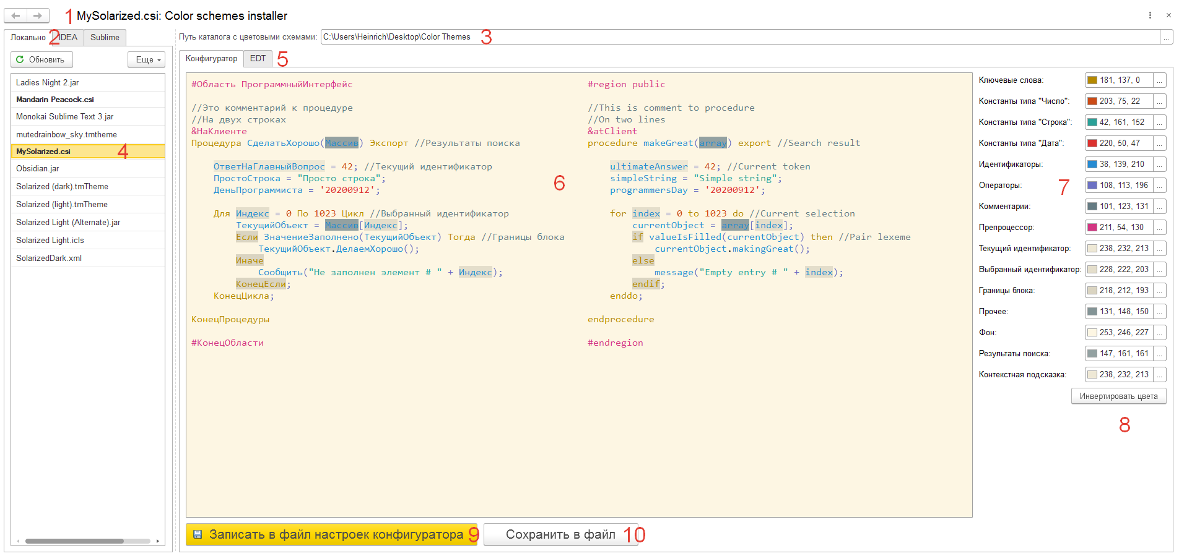This screenshot has width=1179, height=556.
Task: Select Obsidian.jar in the scheme list
Action: [38, 168]
